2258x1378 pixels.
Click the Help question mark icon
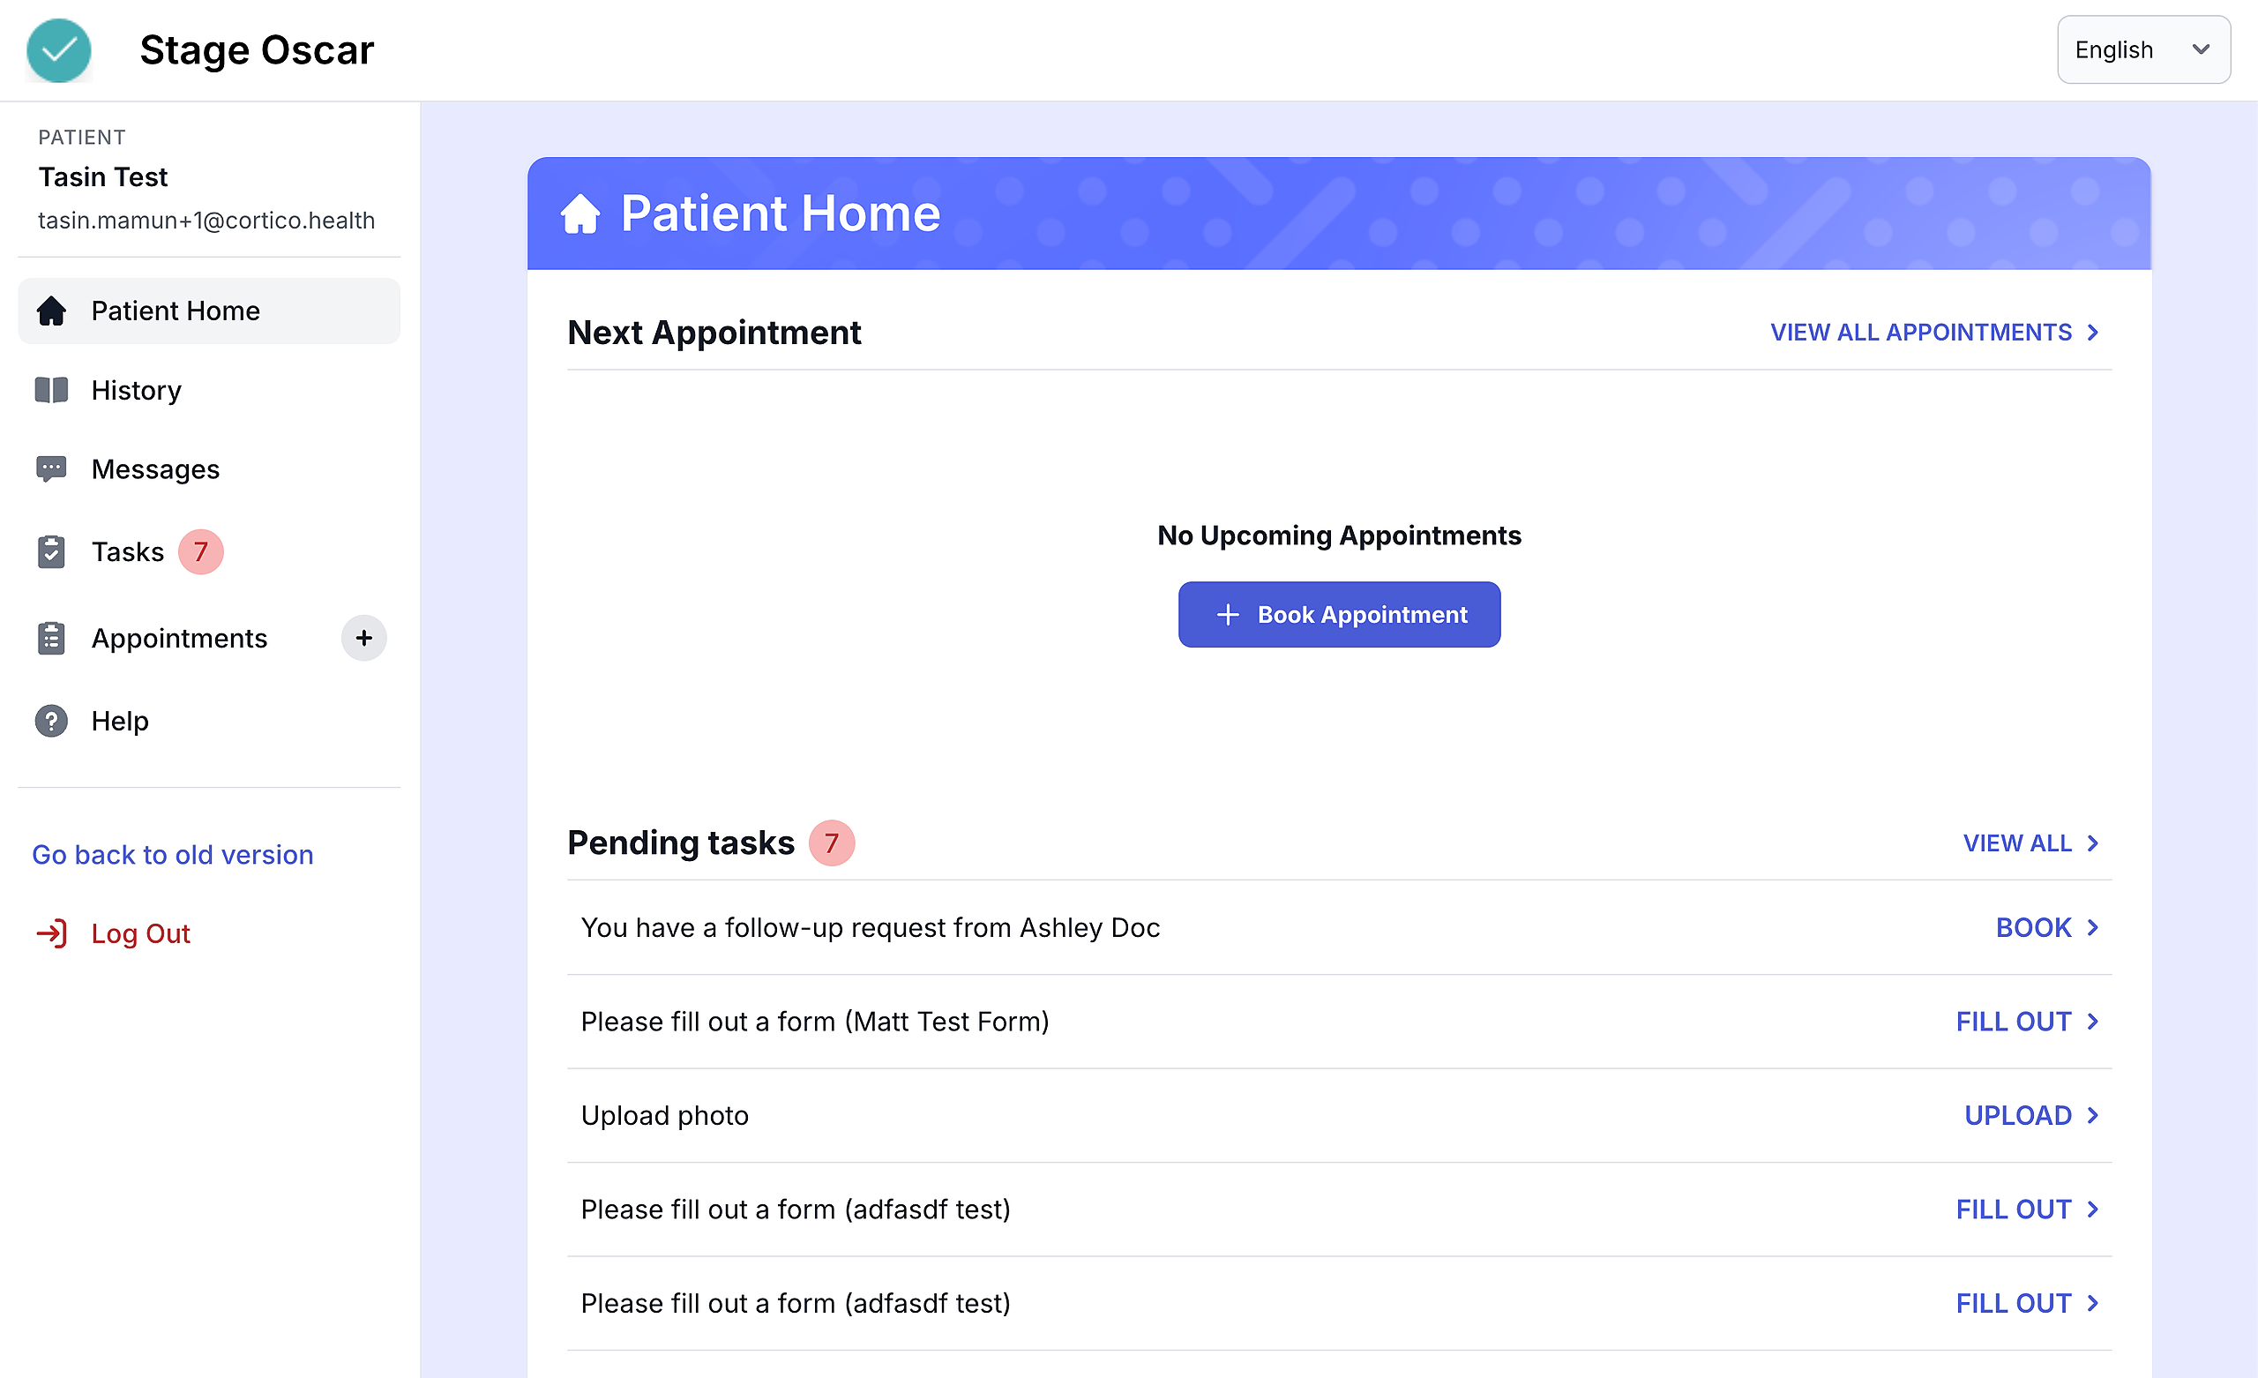(x=51, y=722)
